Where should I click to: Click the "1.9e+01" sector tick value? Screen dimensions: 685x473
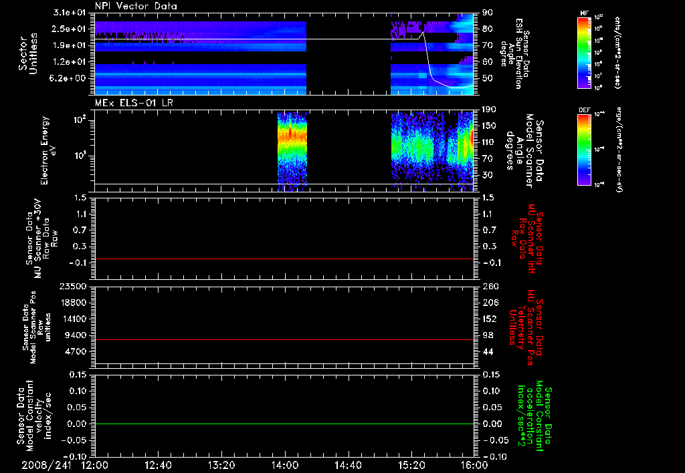click(69, 45)
